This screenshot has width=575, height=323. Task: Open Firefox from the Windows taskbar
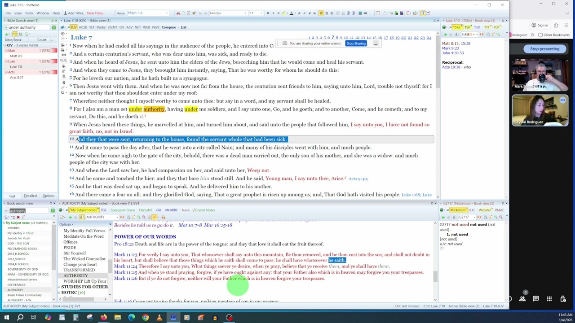tap(104, 318)
